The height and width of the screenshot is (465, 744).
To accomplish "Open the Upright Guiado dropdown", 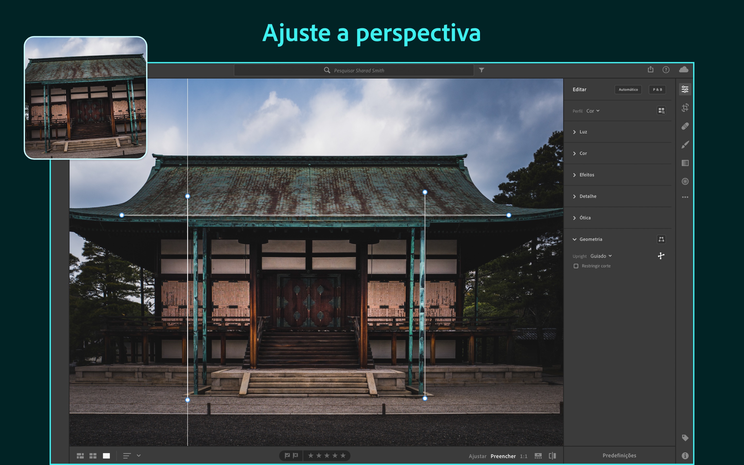I will click(601, 256).
